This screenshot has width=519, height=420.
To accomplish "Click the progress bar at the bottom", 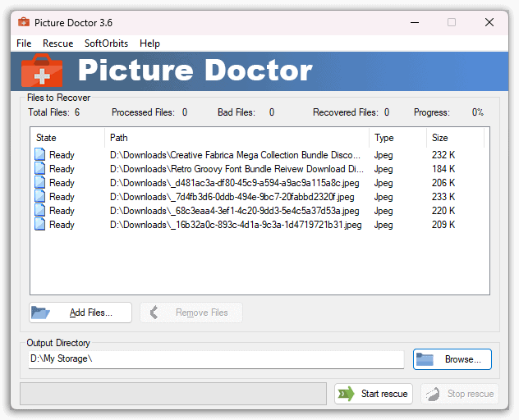I will (173, 394).
